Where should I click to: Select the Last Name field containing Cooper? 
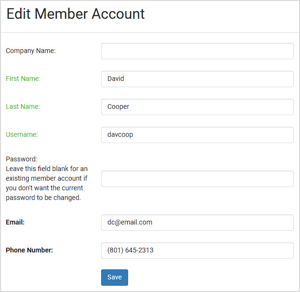pos(197,107)
